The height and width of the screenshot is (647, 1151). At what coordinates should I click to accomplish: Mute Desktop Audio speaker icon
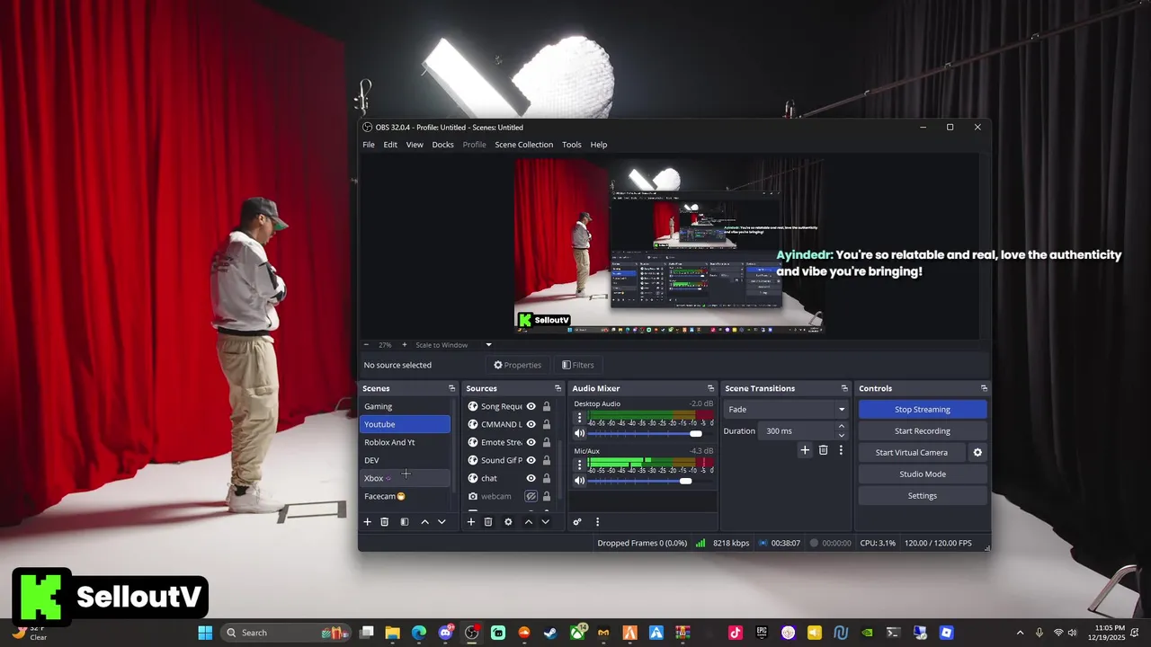579,434
